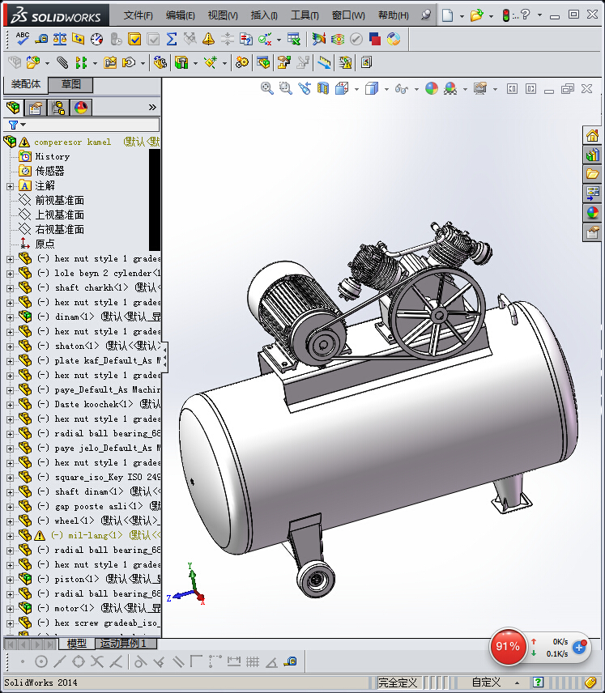Expand the hidden tabs double chevron

coord(152,108)
